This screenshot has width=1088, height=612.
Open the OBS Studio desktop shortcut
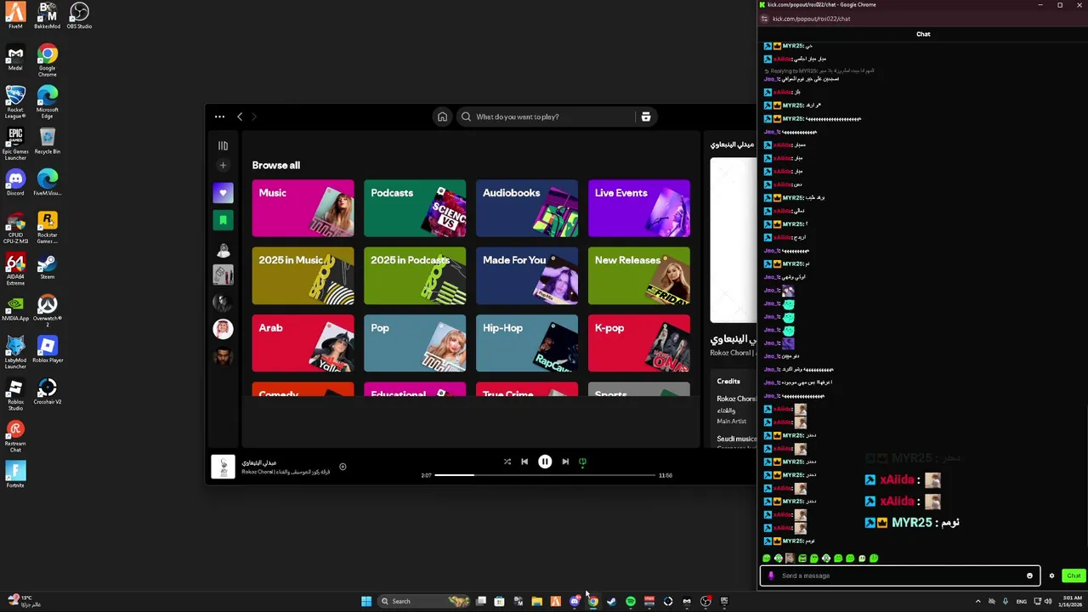pyautogui.click(x=79, y=16)
